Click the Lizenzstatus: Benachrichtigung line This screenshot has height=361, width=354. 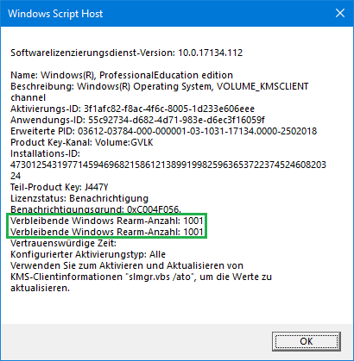click(79, 198)
